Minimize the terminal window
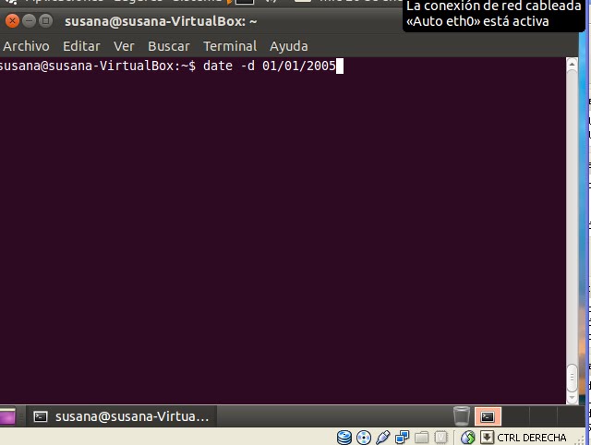Image resolution: width=591 pixels, height=445 pixels. pos(29,21)
